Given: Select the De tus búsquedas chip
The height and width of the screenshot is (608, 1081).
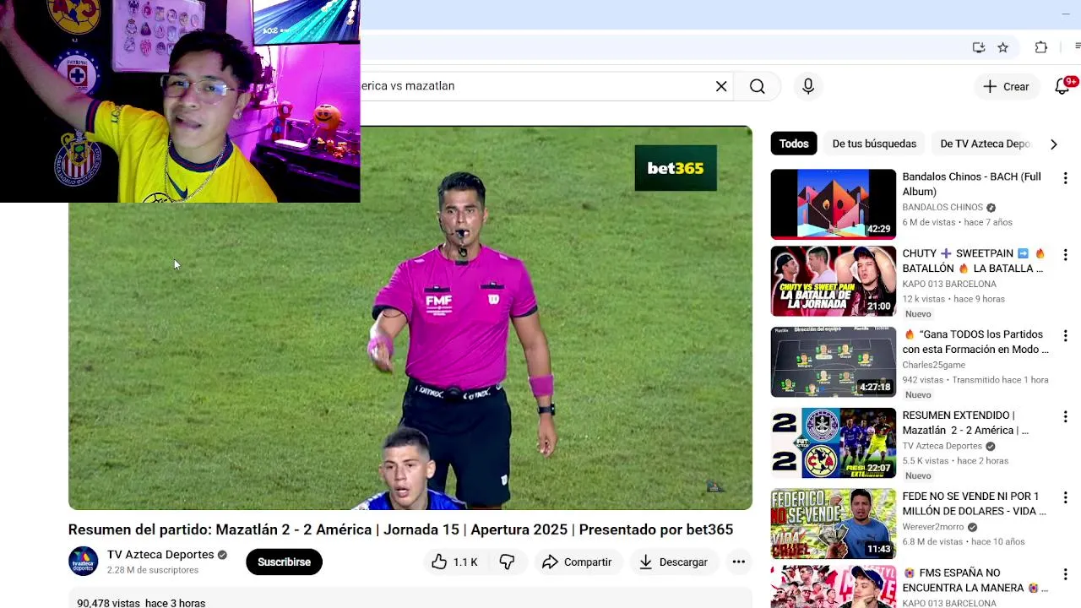Looking at the screenshot, I should (874, 144).
